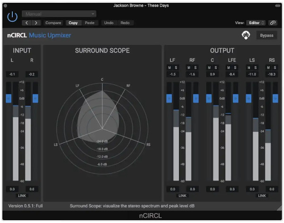Open the View Editor dropdown
284x223 pixels.
(256, 23)
